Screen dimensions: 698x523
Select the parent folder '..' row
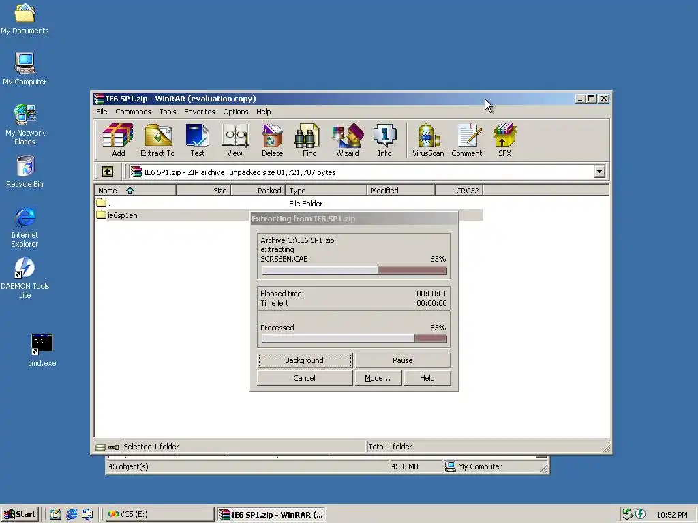[289, 203]
